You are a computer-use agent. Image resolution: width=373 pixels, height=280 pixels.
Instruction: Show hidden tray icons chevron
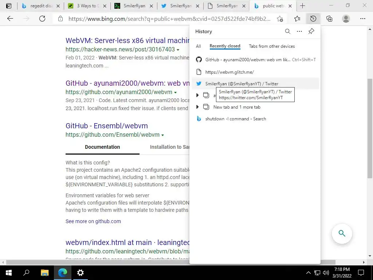[308, 273]
